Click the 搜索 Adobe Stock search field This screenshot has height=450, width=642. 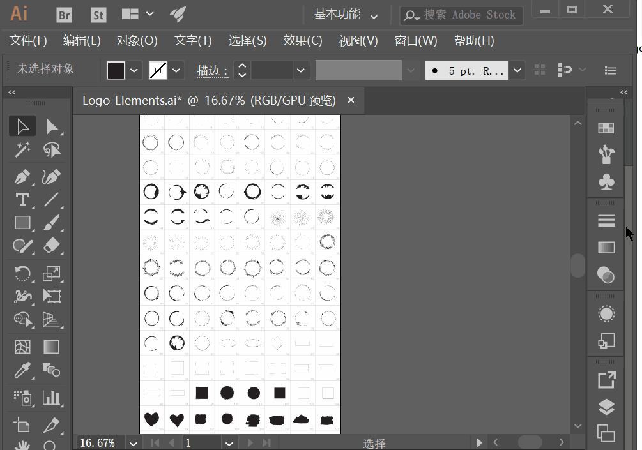(x=461, y=15)
